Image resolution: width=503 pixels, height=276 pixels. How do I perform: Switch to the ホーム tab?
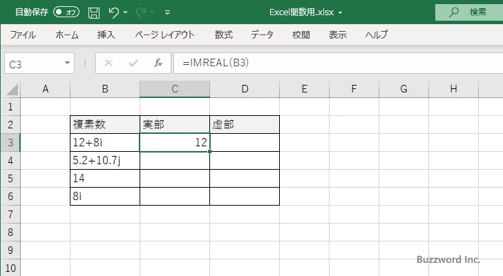67,34
